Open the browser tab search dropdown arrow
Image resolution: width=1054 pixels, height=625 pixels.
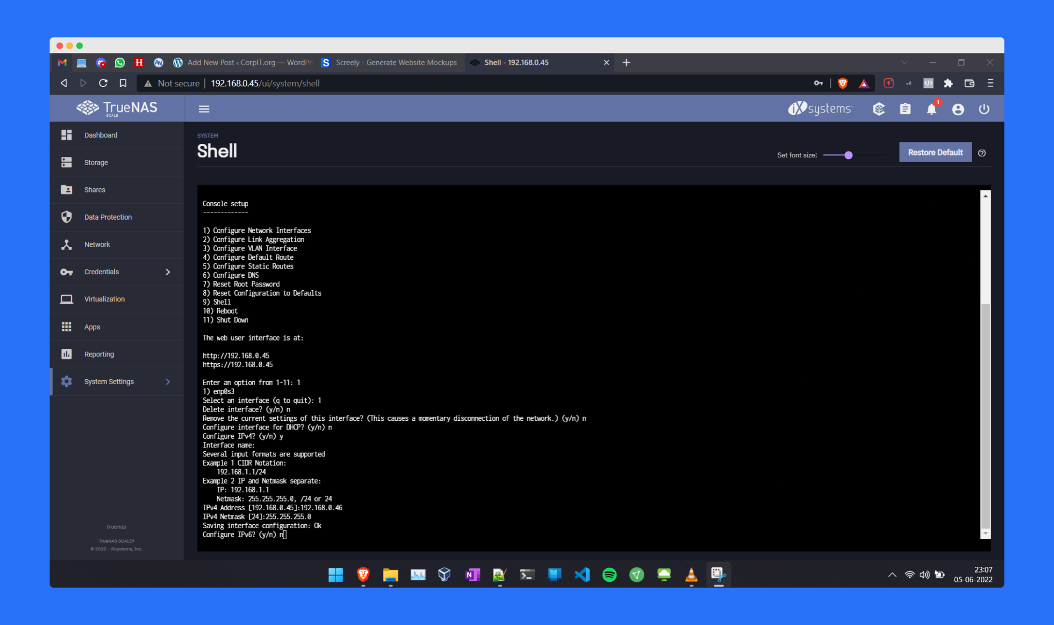(x=904, y=62)
